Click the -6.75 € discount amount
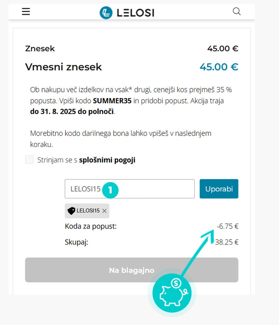Viewport: 279px width, 325px height. tap(228, 226)
